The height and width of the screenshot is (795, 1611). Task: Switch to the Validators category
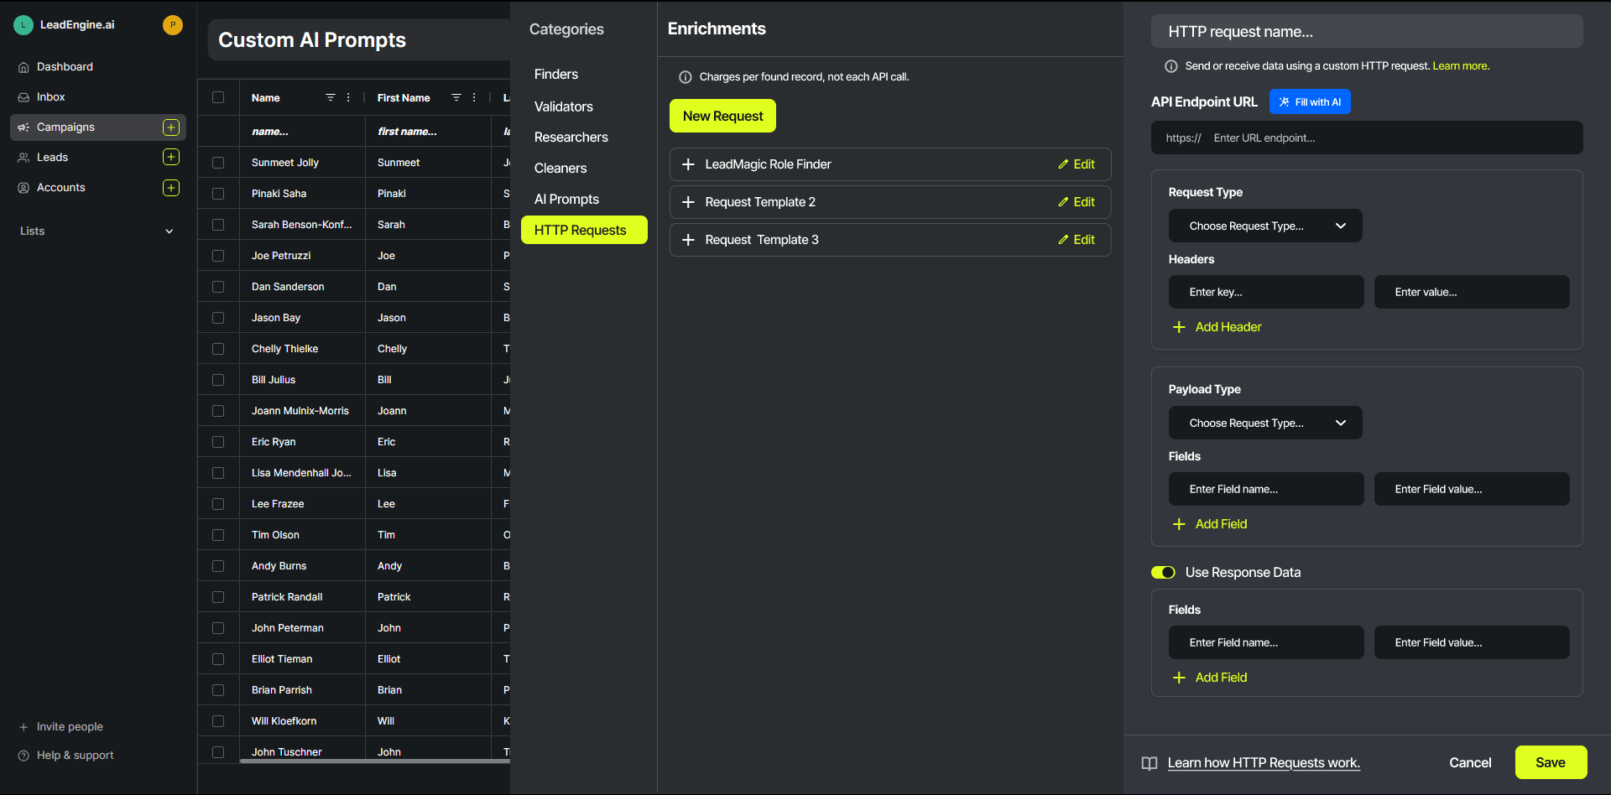click(563, 107)
